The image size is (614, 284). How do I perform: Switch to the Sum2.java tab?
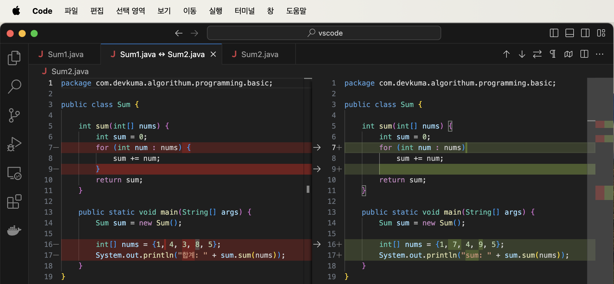coord(259,54)
